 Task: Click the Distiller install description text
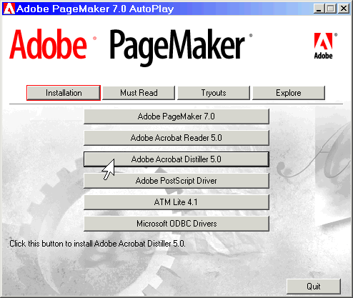[97, 244]
